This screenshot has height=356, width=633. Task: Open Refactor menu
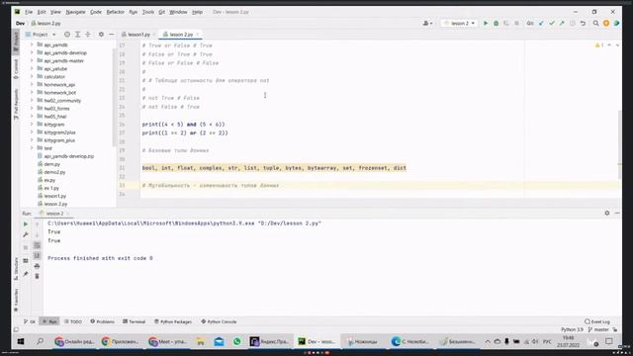tap(116, 12)
